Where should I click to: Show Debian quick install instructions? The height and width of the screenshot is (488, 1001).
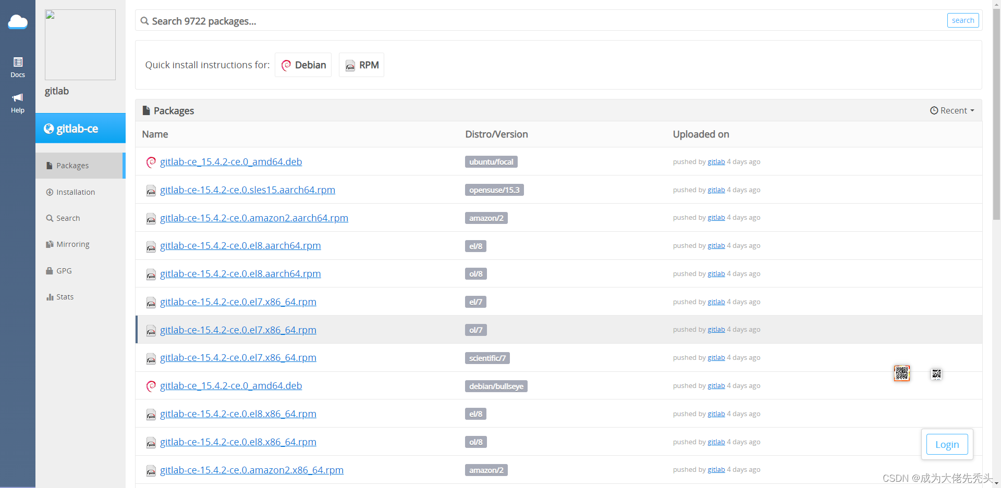[x=303, y=65]
